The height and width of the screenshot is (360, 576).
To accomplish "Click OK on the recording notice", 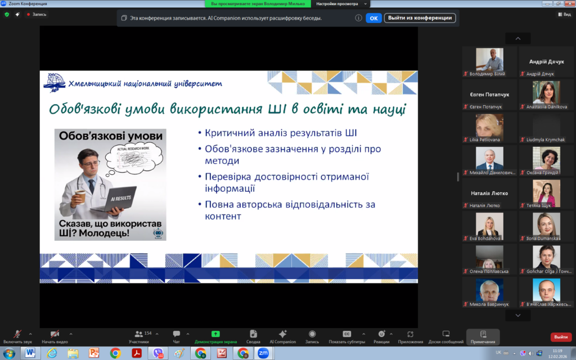I will pos(374,18).
